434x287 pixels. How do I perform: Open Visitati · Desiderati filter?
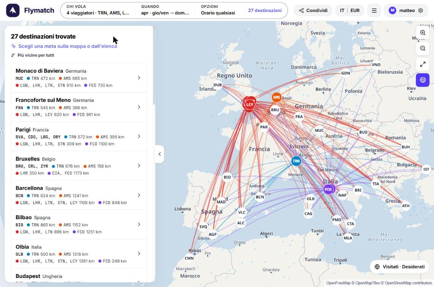coord(399,267)
